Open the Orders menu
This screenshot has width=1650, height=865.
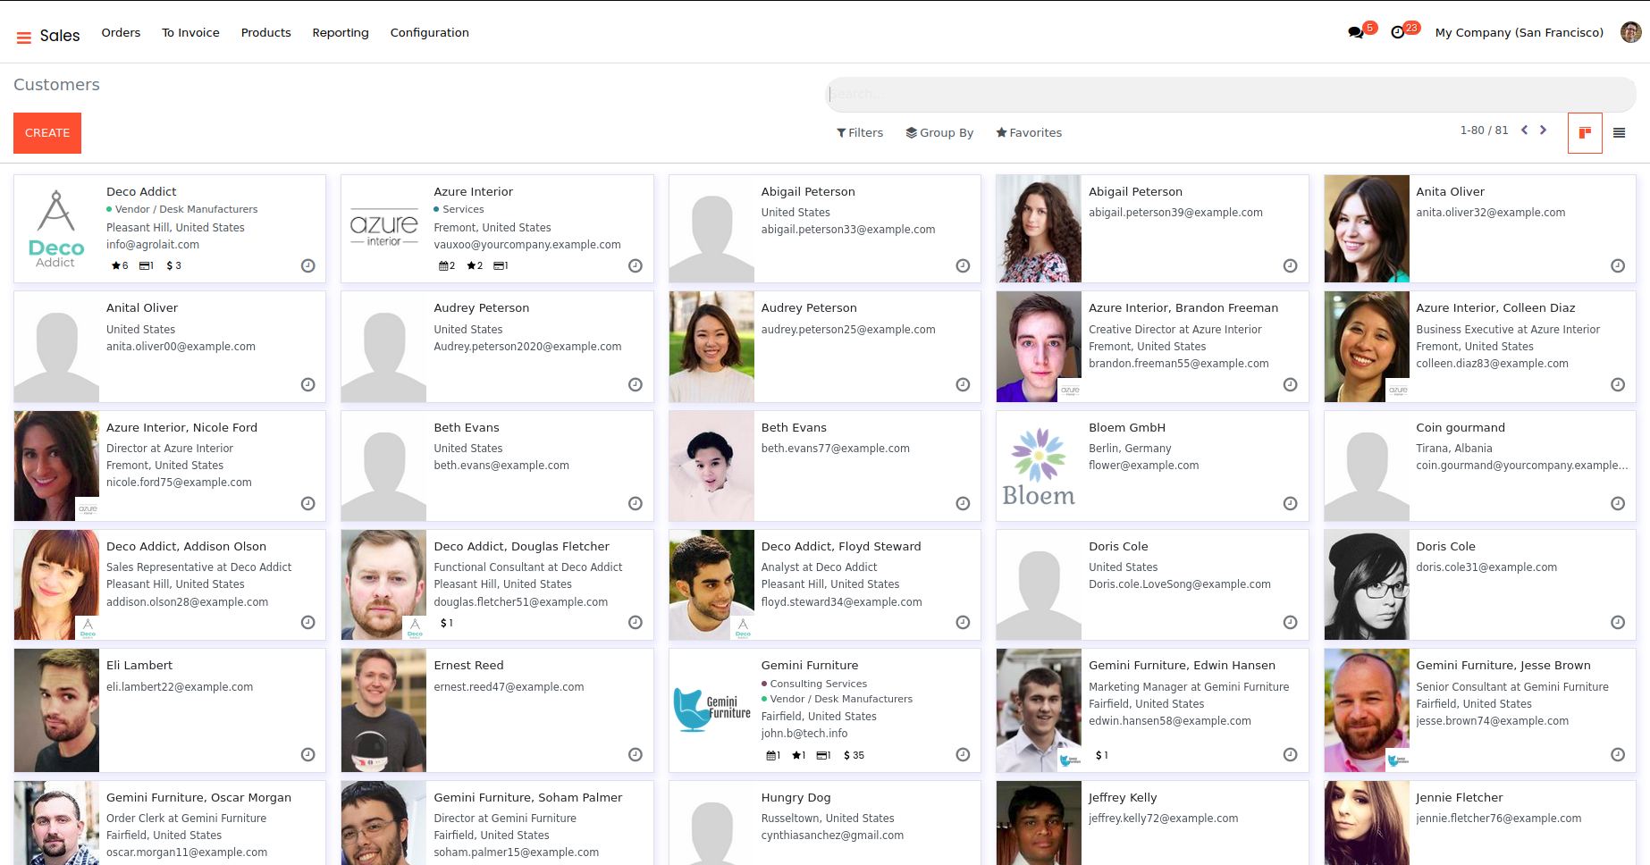pos(121,33)
